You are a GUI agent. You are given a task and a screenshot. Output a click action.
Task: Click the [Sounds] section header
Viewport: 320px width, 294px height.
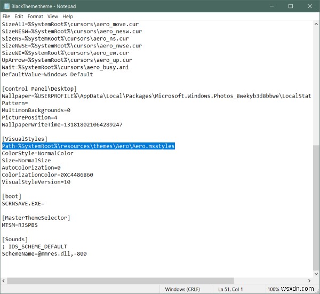(x=15, y=239)
